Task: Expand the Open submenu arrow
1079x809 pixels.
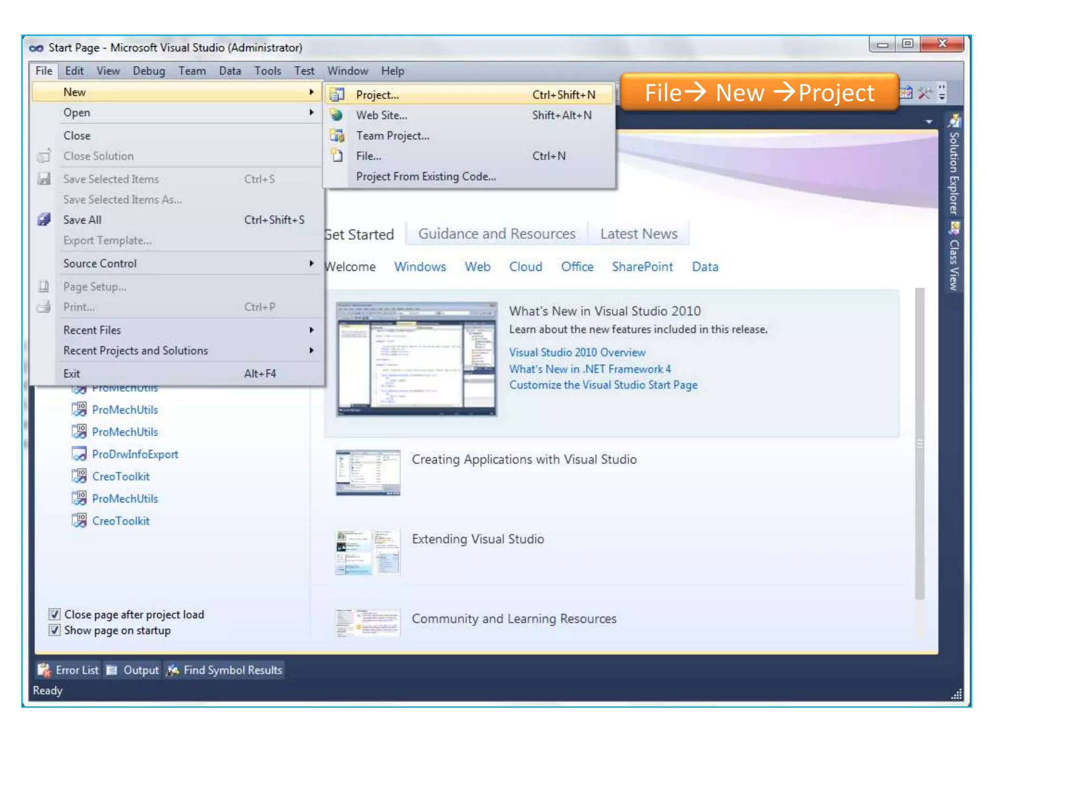Action: 311,112
